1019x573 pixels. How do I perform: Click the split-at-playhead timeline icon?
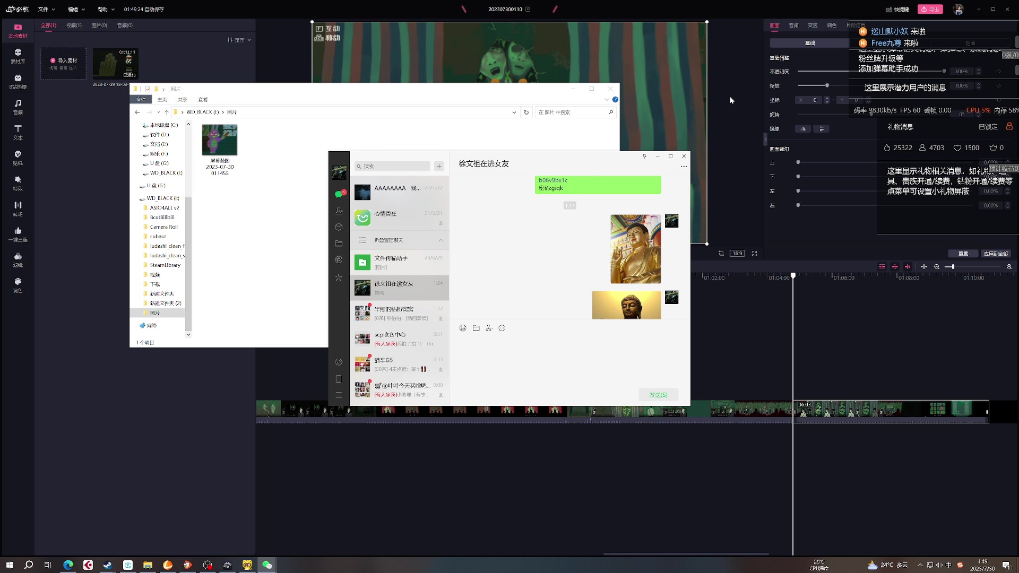pyautogui.click(x=924, y=267)
